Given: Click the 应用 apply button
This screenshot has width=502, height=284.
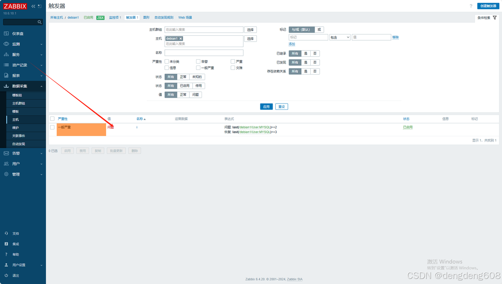Looking at the screenshot, I should [x=266, y=107].
